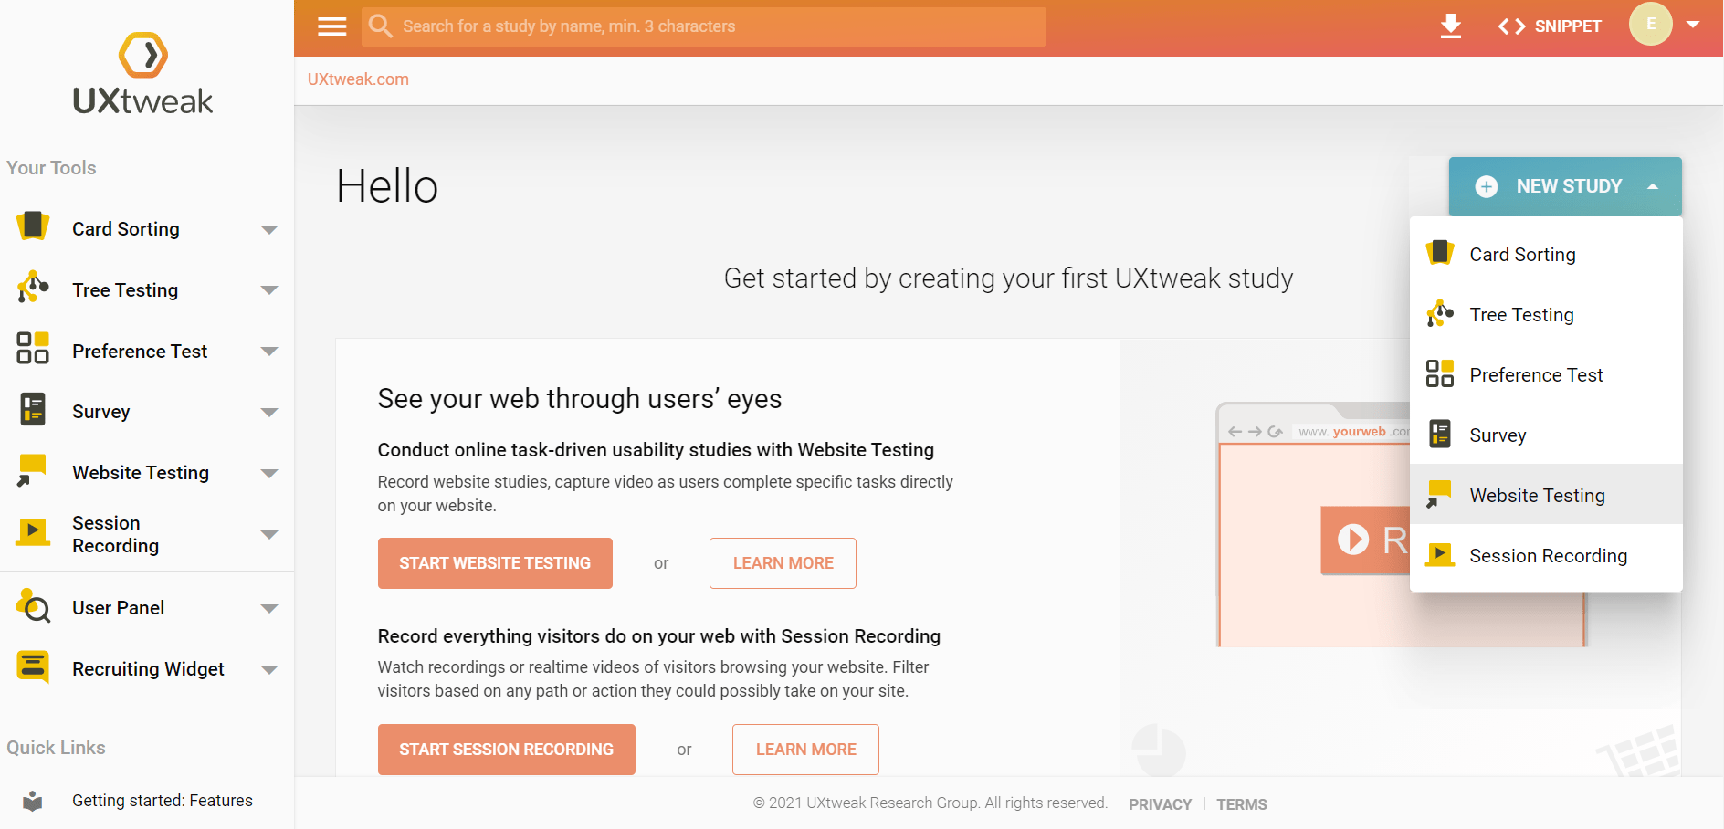Click the plus icon on New Study
Viewport: 1724px width, 829px height.
pyautogui.click(x=1487, y=186)
